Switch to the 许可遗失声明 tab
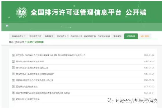This screenshot has height=108, width=162. point(104,36)
